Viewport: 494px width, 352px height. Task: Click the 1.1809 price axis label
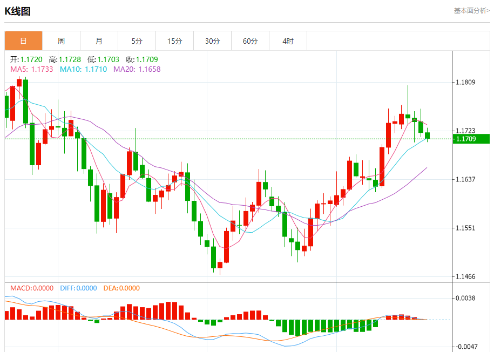click(465, 83)
